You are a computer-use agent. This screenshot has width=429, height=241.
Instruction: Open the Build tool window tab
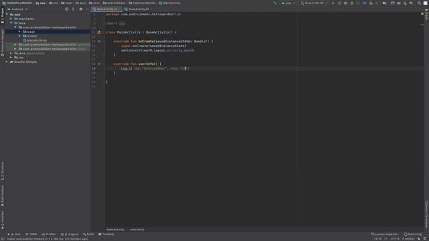[88, 234]
